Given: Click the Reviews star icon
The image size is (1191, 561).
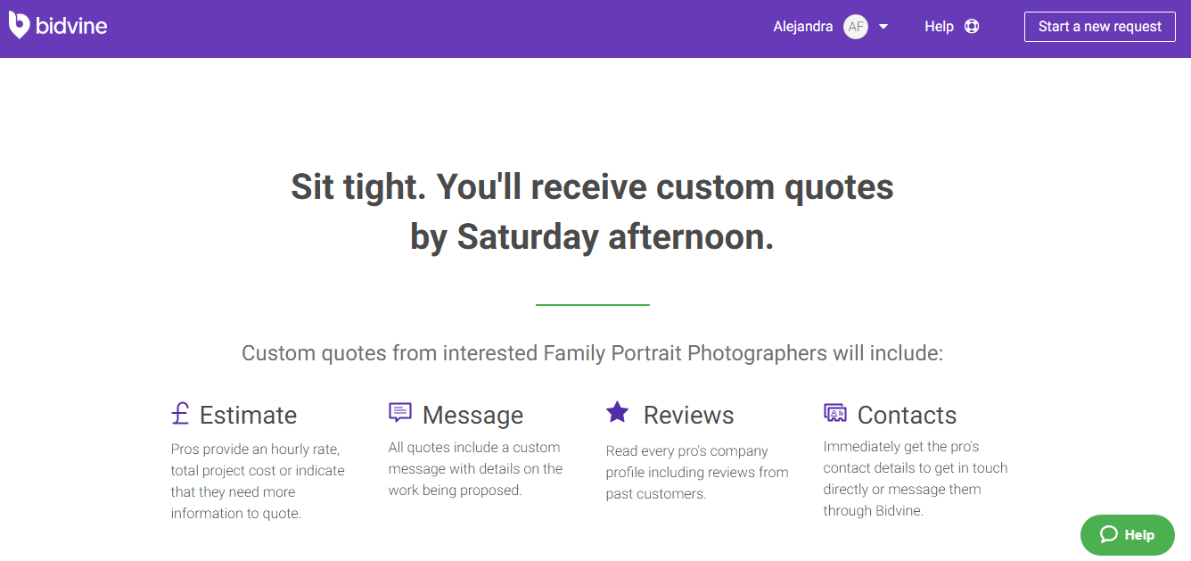Looking at the screenshot, I should [617, 411].
